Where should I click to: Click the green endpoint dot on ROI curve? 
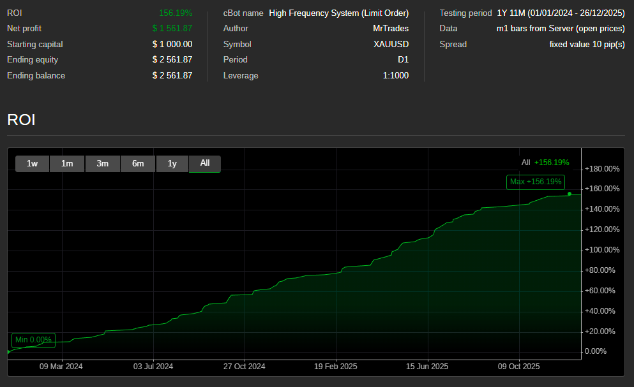tap(570, 194)
